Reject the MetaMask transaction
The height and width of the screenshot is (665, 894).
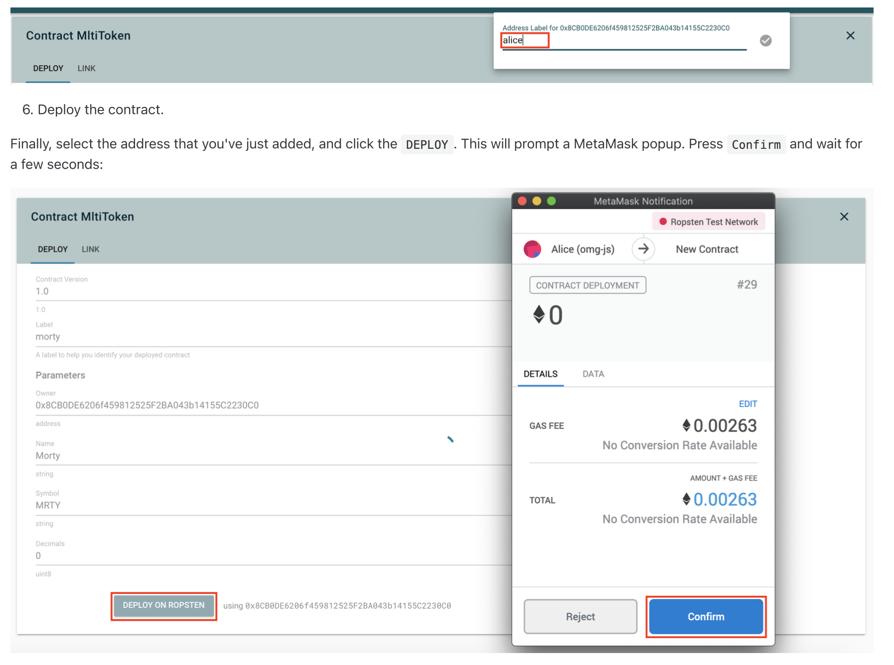pos(580,616)
